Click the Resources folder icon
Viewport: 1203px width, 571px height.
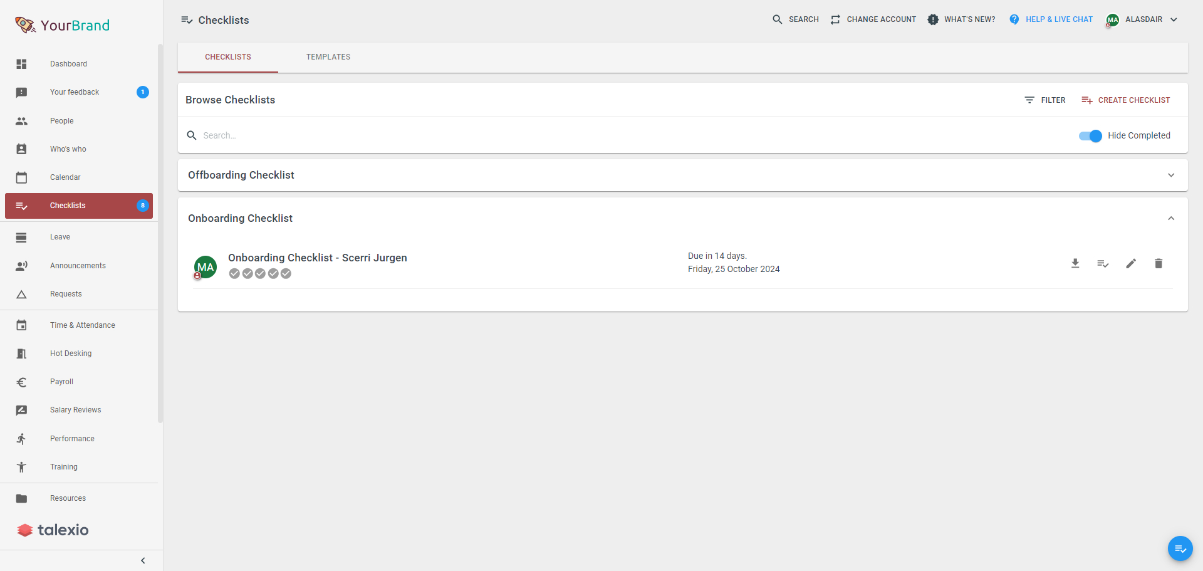pos(21,498)
